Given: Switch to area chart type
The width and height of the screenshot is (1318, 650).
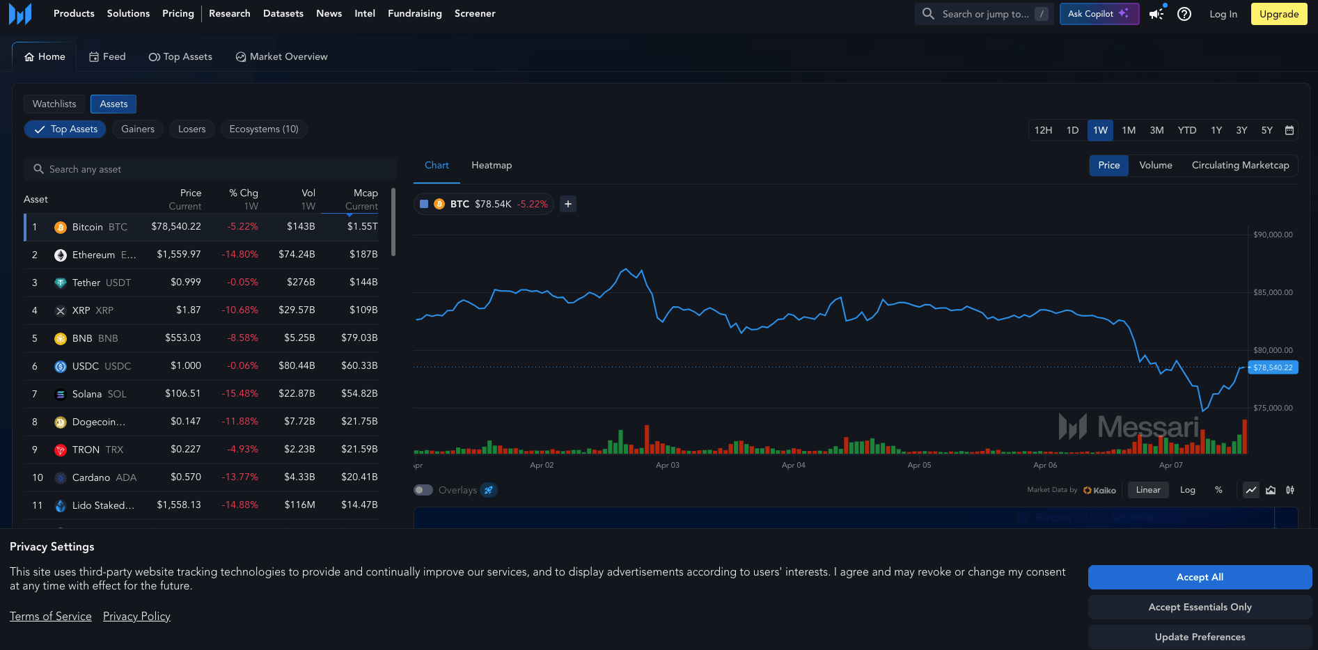Looking at the screenshot, I should [1271, 490].
